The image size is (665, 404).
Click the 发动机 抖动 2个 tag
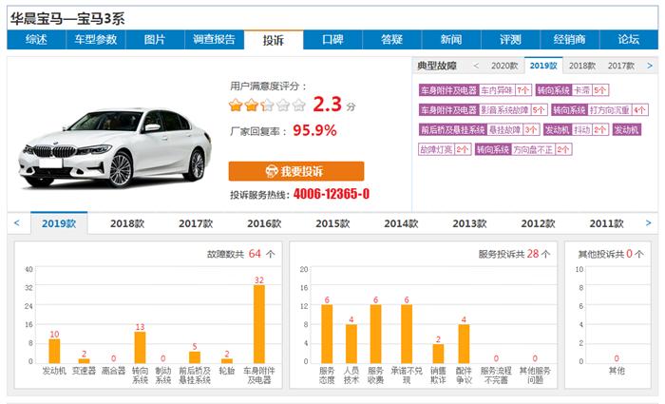point(577,129)
